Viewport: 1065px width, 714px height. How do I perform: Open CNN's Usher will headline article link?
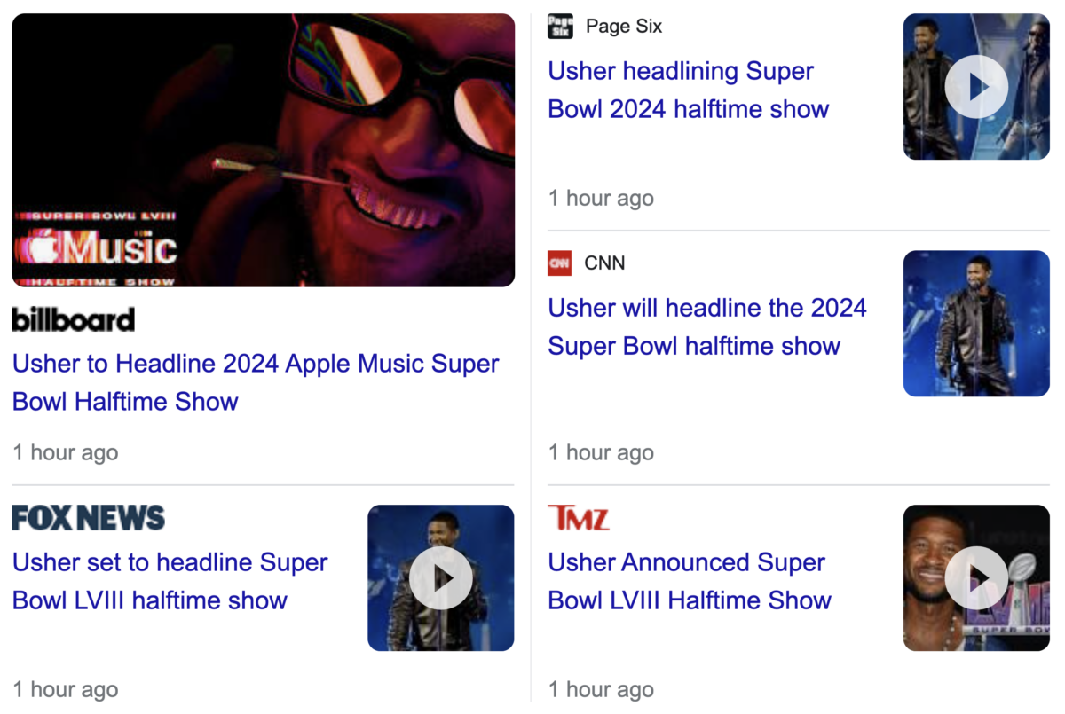(707, 326)
